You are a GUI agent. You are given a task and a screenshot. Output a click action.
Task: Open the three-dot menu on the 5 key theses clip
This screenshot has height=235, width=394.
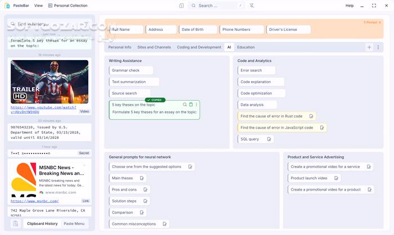(196, 105)
